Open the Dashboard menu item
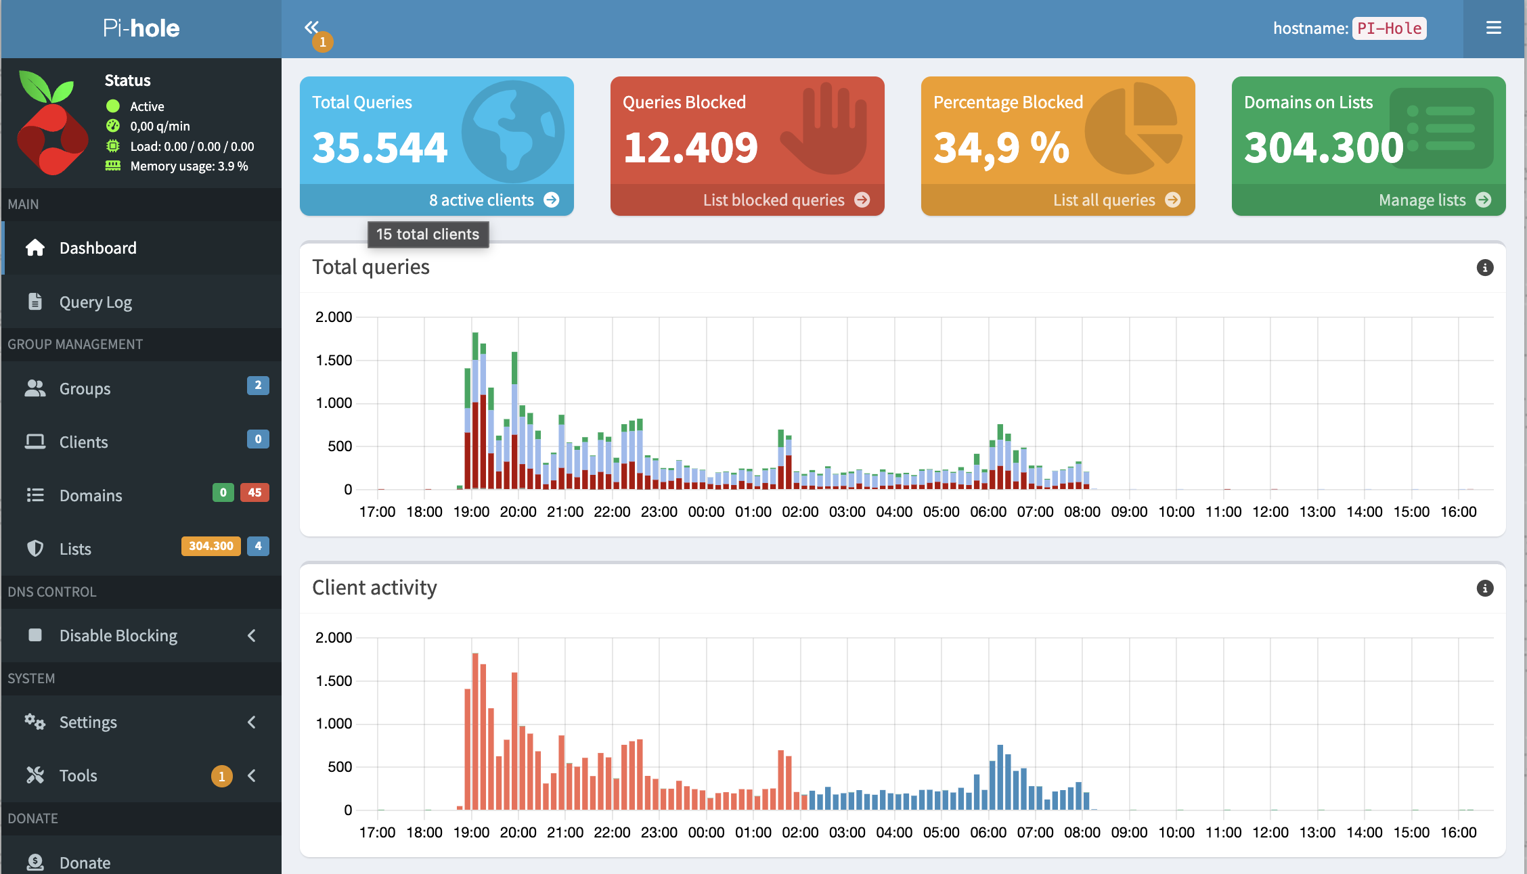Screen dimensions: 1527x874 (98, 248)
